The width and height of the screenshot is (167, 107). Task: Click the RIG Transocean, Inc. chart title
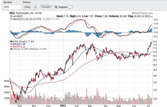pos(26,13)
